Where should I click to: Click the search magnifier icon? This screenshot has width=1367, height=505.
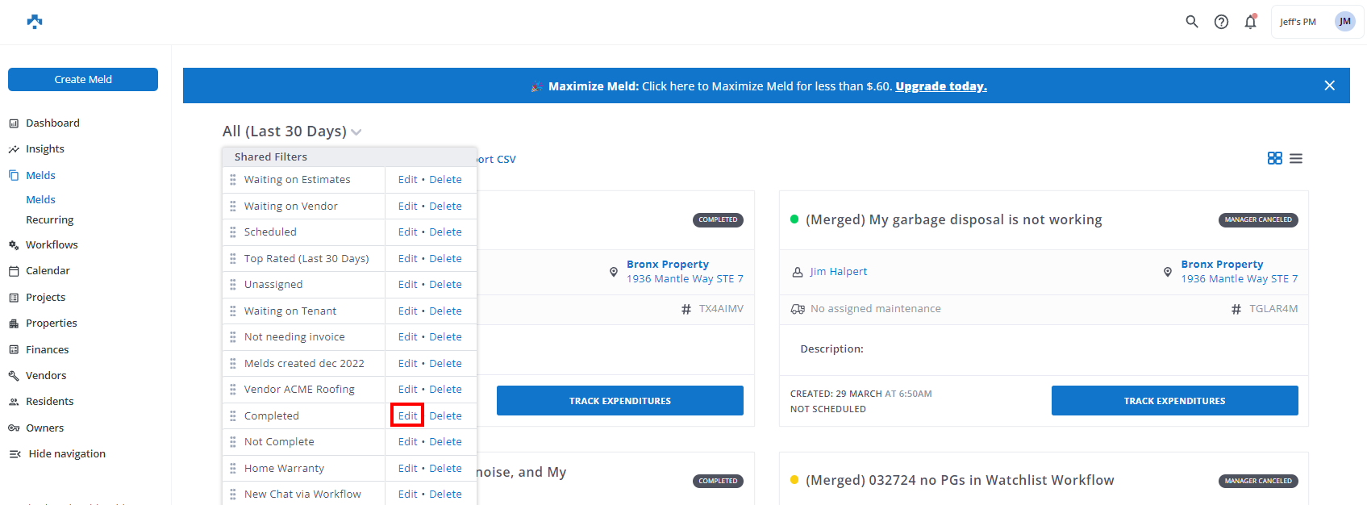[x=1191, y=22]
